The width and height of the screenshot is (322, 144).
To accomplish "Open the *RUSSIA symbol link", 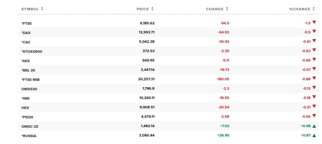I will (x=29, y=136).
